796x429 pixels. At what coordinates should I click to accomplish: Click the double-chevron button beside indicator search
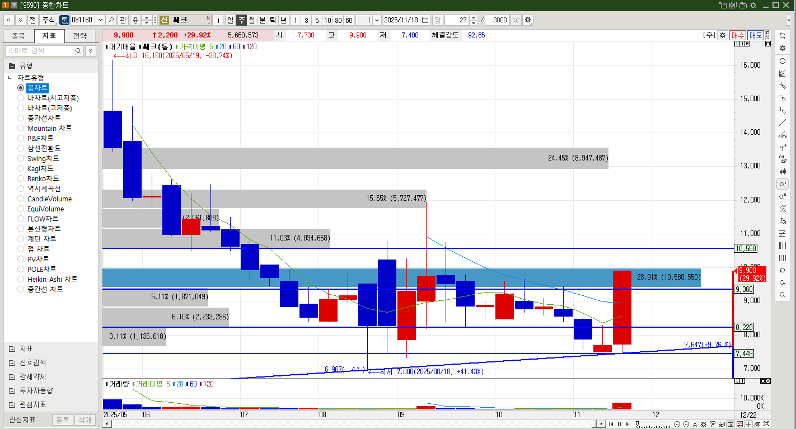point(90,51)
